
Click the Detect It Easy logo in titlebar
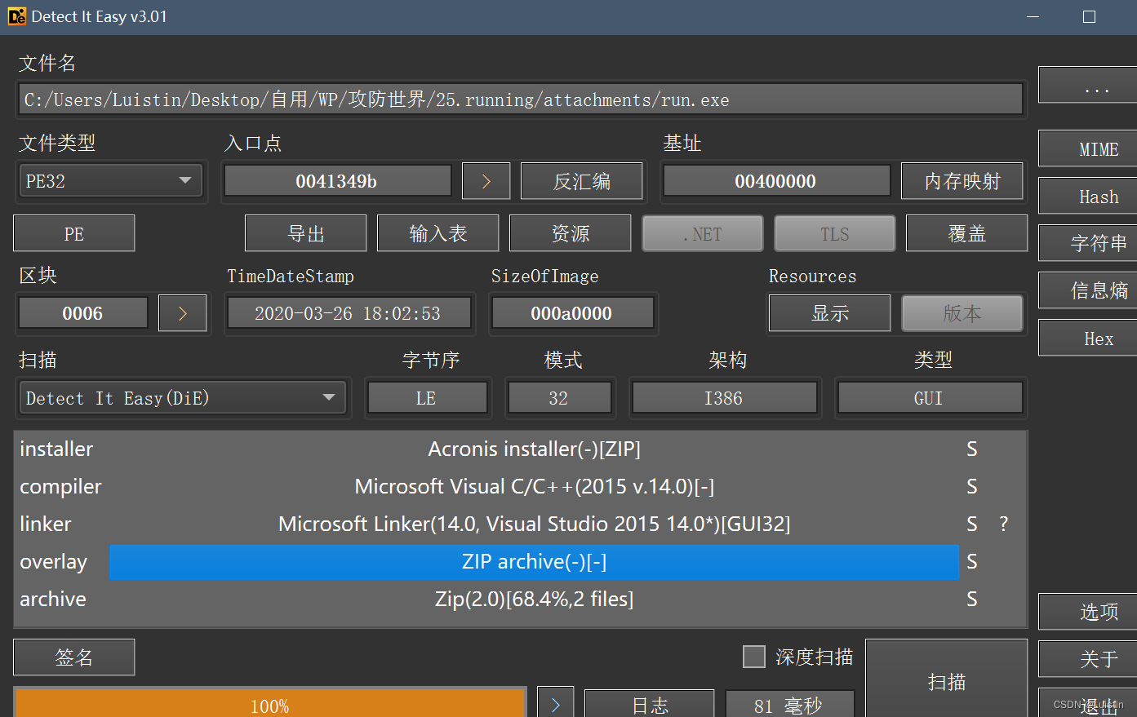pyautogui.click(x=16, y=15)
